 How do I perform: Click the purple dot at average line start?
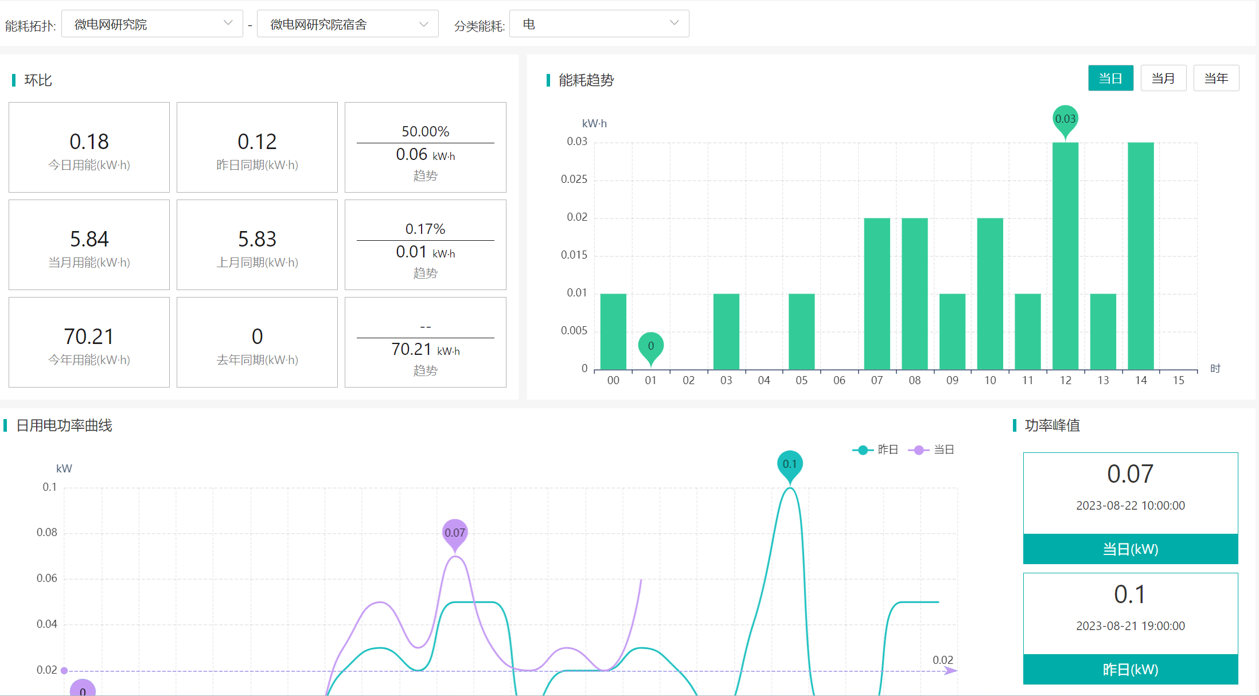click(64, 671)
